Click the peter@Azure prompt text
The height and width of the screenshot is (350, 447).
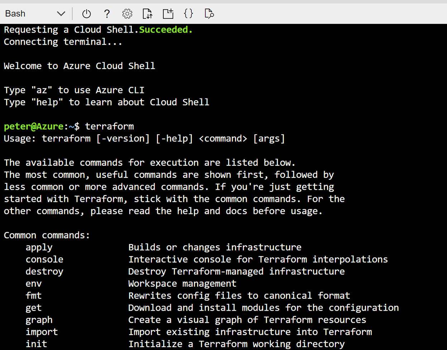click(34, 126)
